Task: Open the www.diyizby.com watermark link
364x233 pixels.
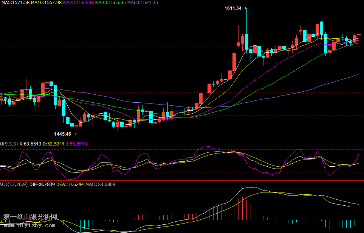Action: 29,225
